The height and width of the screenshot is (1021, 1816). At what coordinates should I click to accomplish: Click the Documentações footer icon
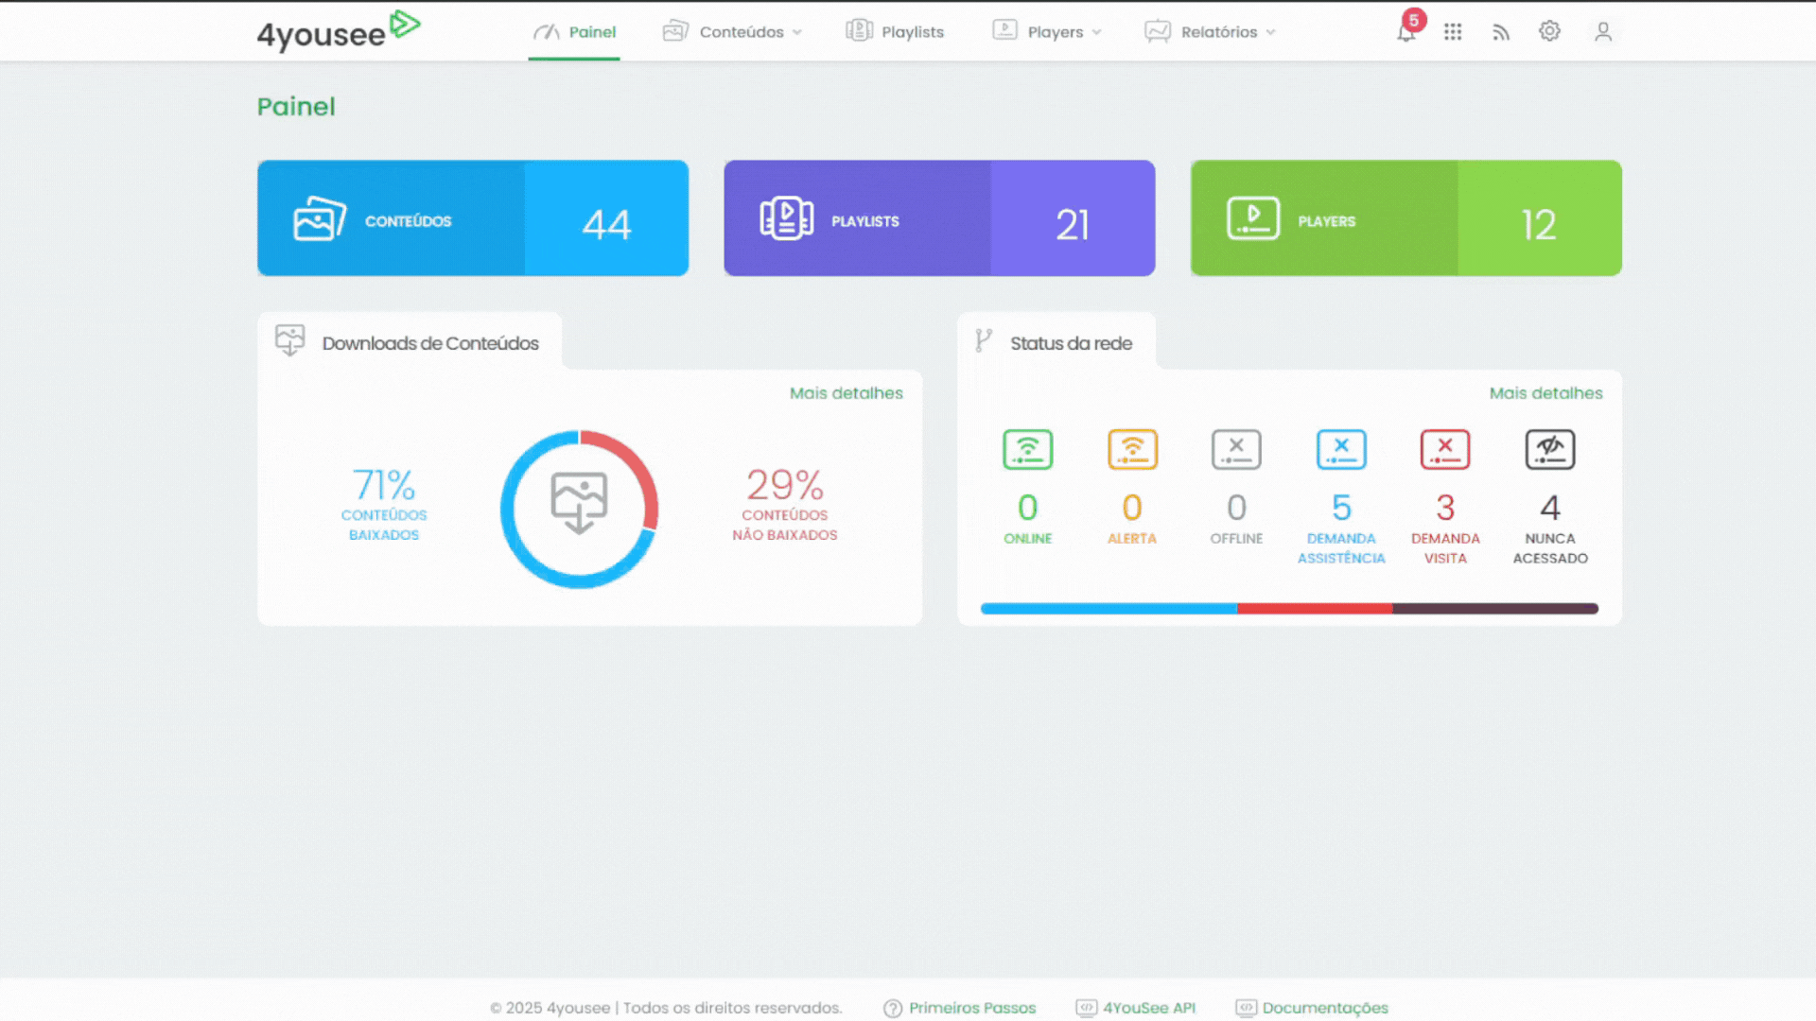pyautogui.click(x=1246, y=1008)
